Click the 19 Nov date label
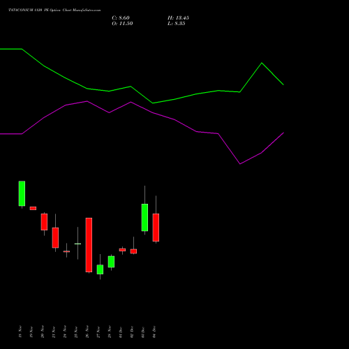The image size is (349, 349). 31,332
